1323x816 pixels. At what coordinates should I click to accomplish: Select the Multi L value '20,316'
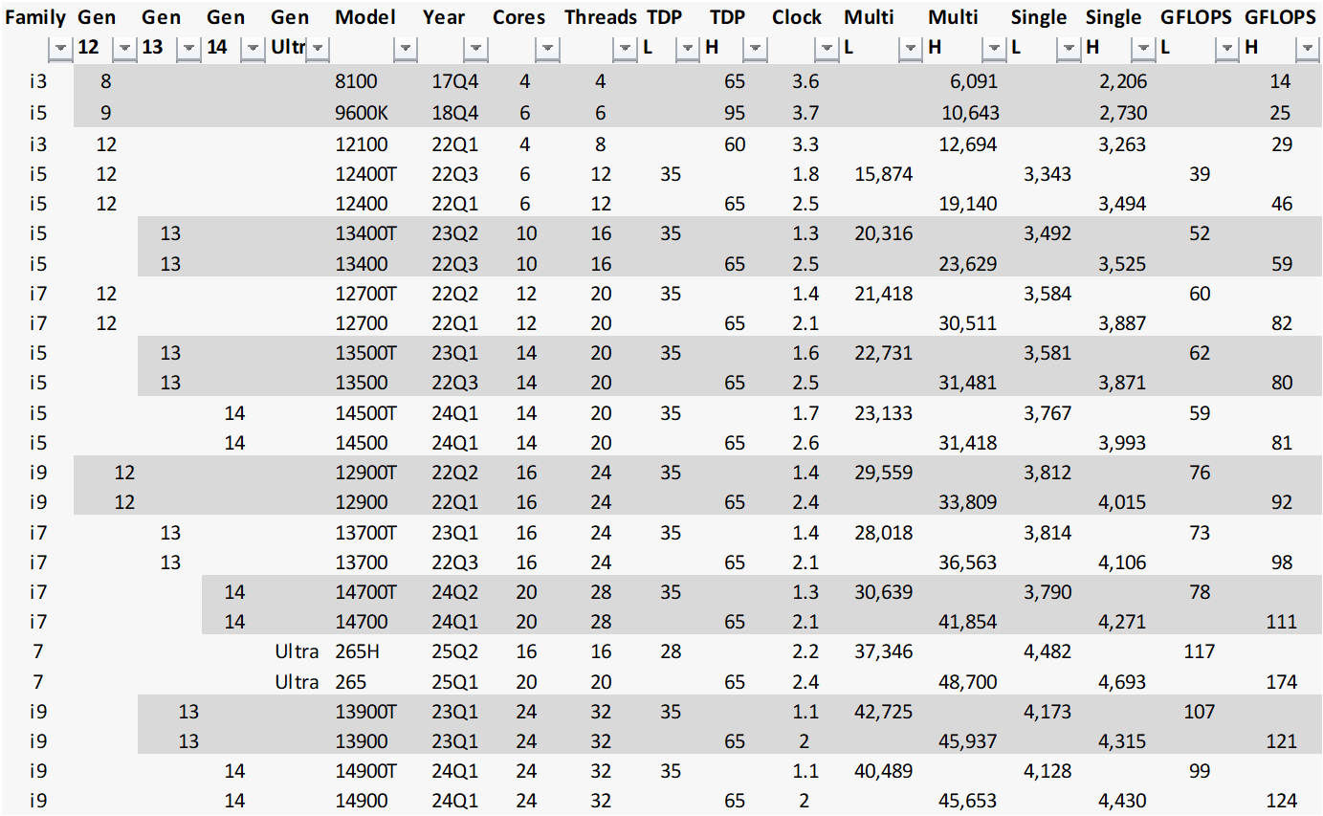pos(884,234)
